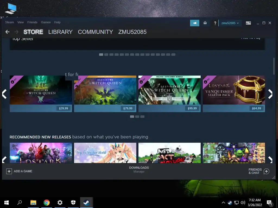Image resolution: width=278 pixels, height=208 pixels.
Task: Open Windows Start menu
Action: (7, 203)
